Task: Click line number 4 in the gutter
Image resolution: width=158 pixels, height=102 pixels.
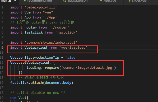Action: pos(2,22)
